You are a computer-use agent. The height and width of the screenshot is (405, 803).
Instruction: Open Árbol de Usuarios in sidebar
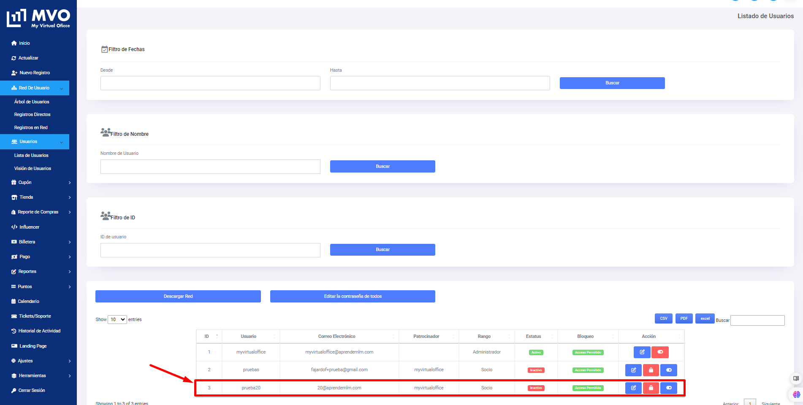coord(32,102)
